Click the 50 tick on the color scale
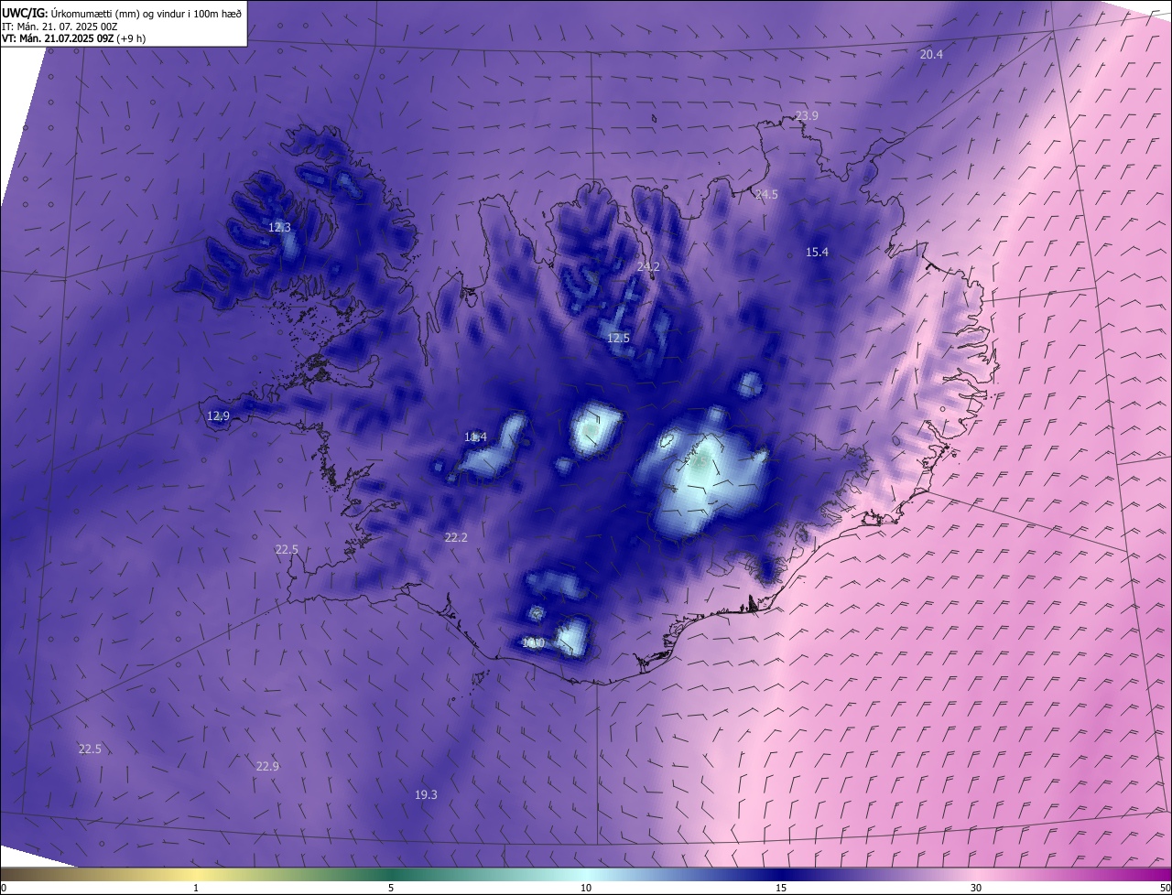This screenshot has width=1172, height=895. 1165,888
